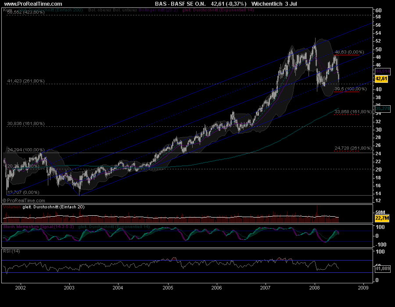Select the RSI (14) panel label

coord(11,251)
